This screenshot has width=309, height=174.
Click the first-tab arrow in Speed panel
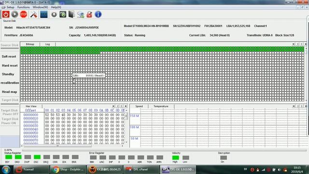tap(294, 106)
